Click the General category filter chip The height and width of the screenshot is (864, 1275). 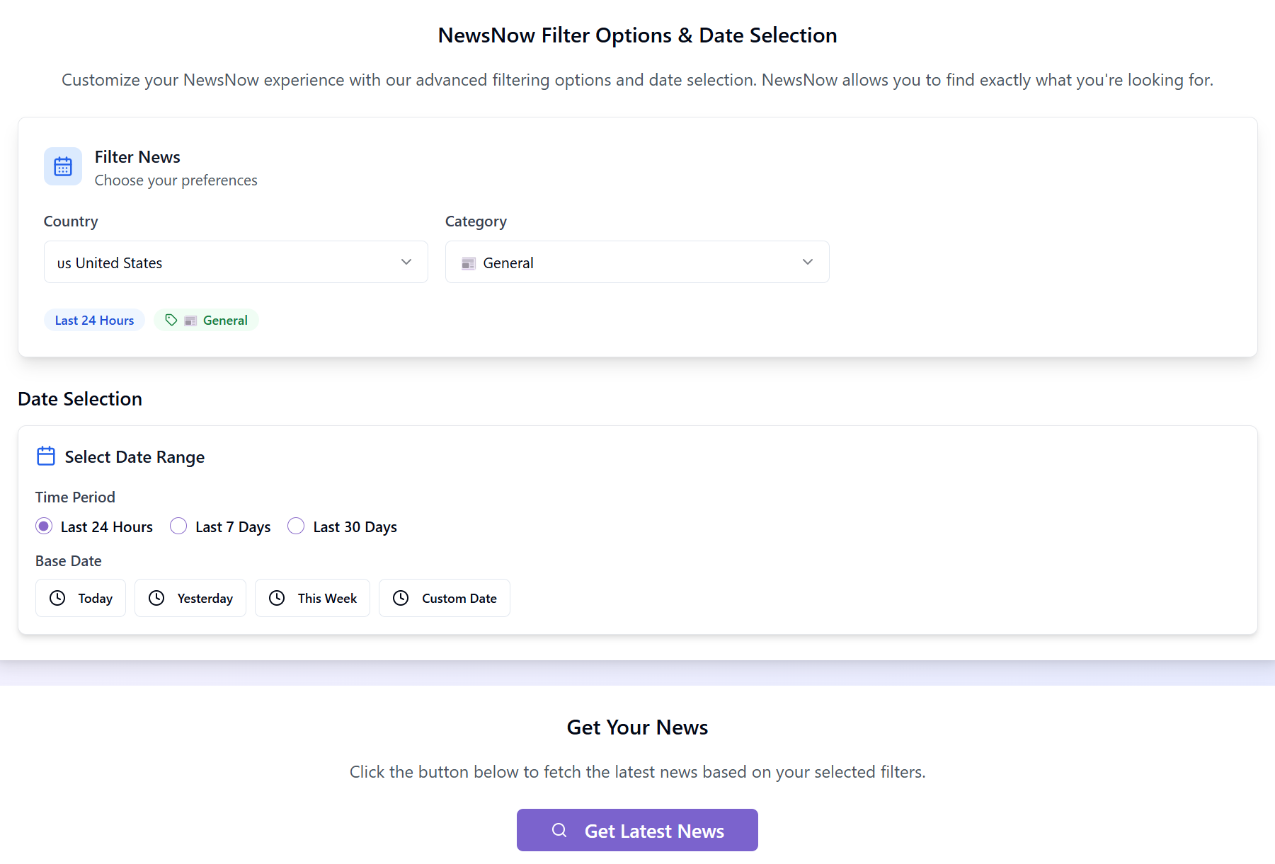(x=206, y=320)
